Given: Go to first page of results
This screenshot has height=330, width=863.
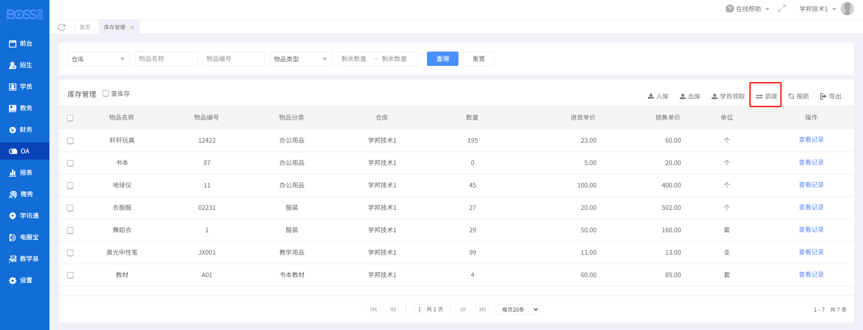Looking at the screenshot, I should tap(374, 309).
